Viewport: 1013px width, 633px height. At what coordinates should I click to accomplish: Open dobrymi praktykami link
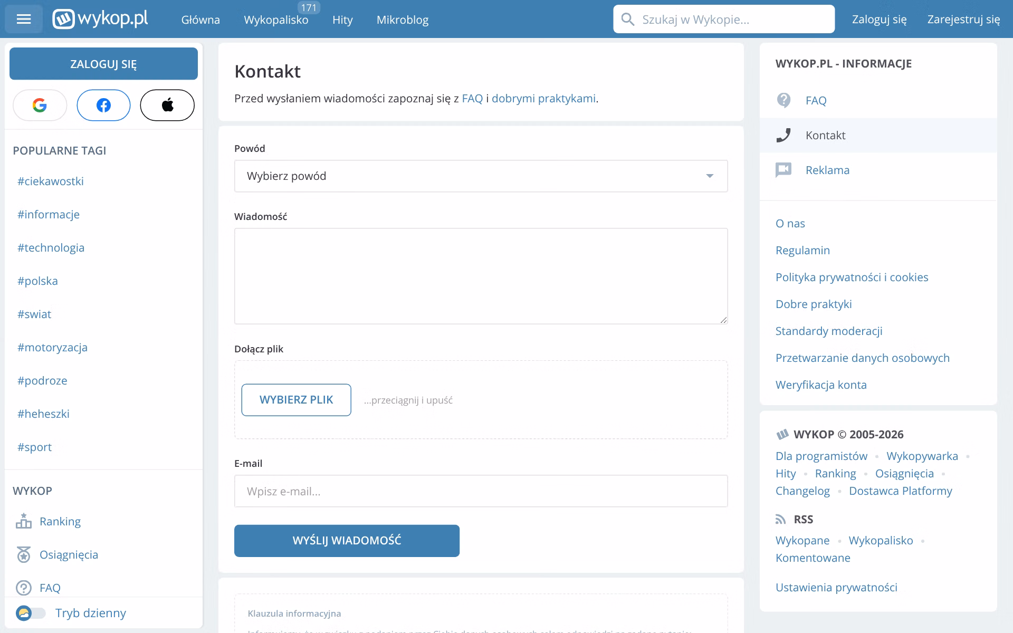coord(543,98)
